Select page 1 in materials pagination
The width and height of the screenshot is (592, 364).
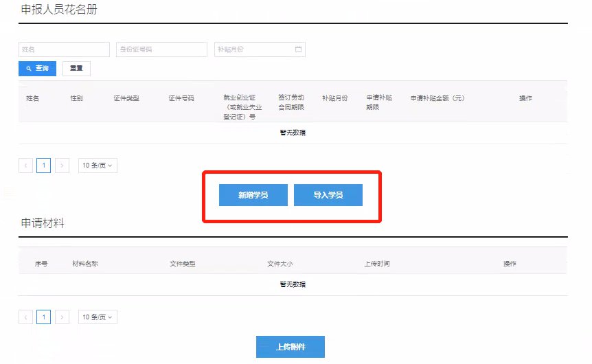coord(44,317)
